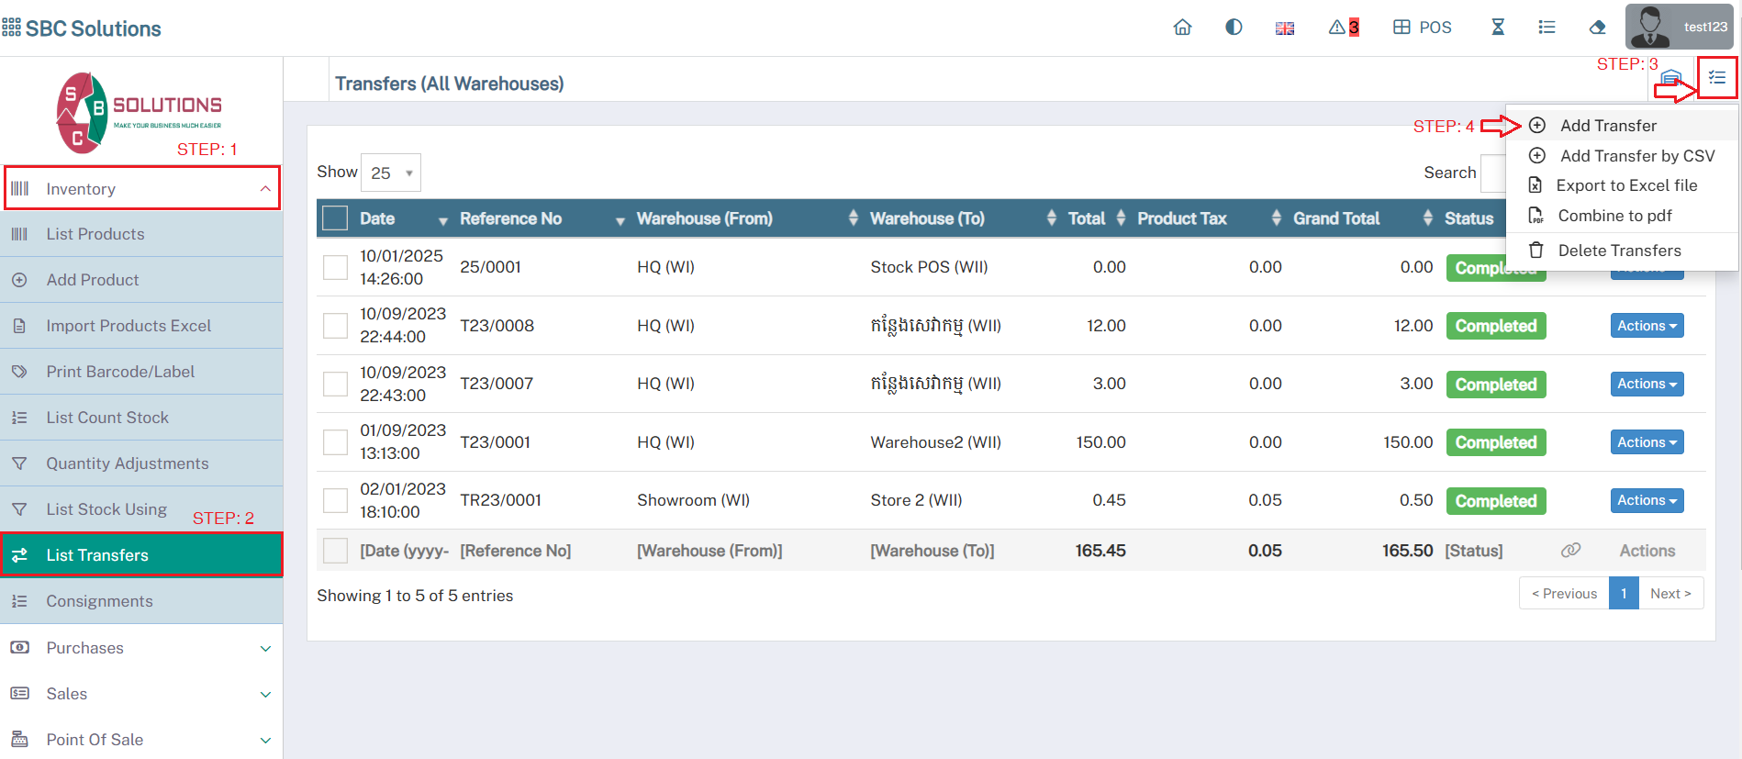Screen dimensions: 1742x759
Task: Tick the checkbox for transfer T23/0008
Action: [x=335, y=326]
